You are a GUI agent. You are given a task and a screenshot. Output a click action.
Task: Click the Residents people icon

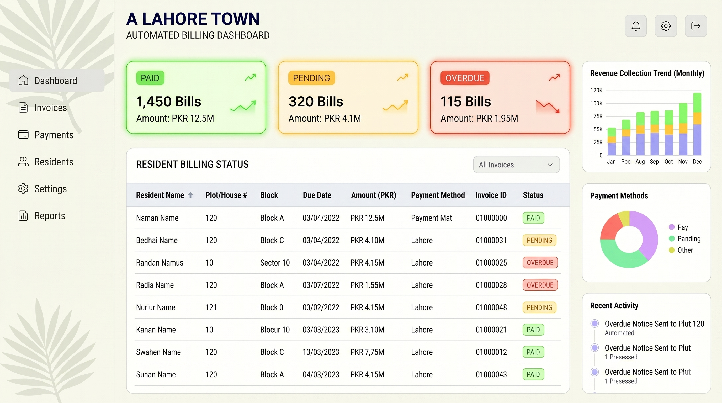[23, 162]
